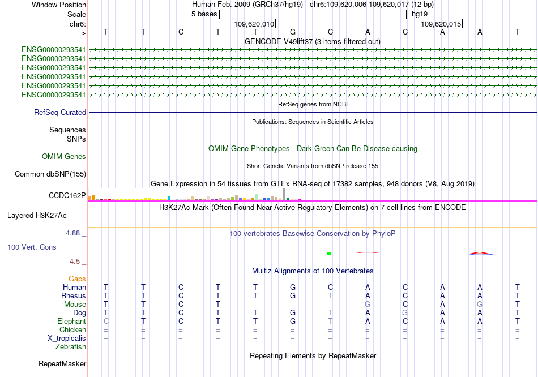Click the 4.88 upper conservation scale value
The width and height of the screenshot is (538, 377).
pyautogui.click(x=72, y=233)
